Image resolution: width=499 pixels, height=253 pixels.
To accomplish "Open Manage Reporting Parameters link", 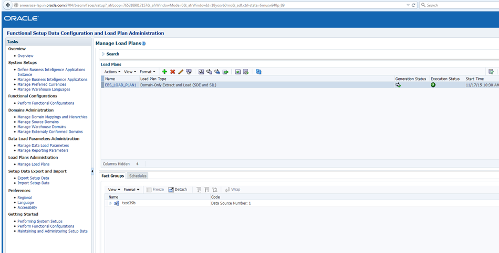I will tap(43, 150).
